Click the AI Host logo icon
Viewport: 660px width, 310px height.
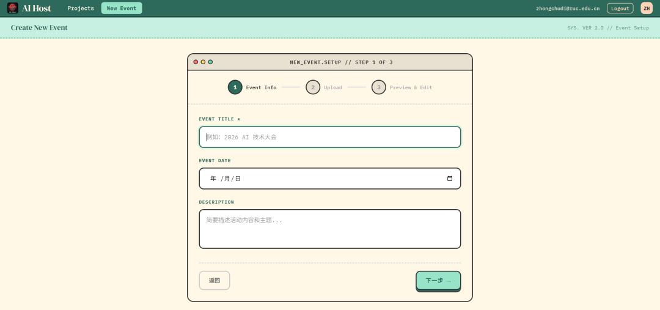click(x=13, y=8)
